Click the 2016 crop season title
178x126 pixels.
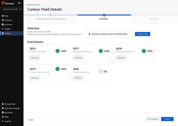point(33,49)
